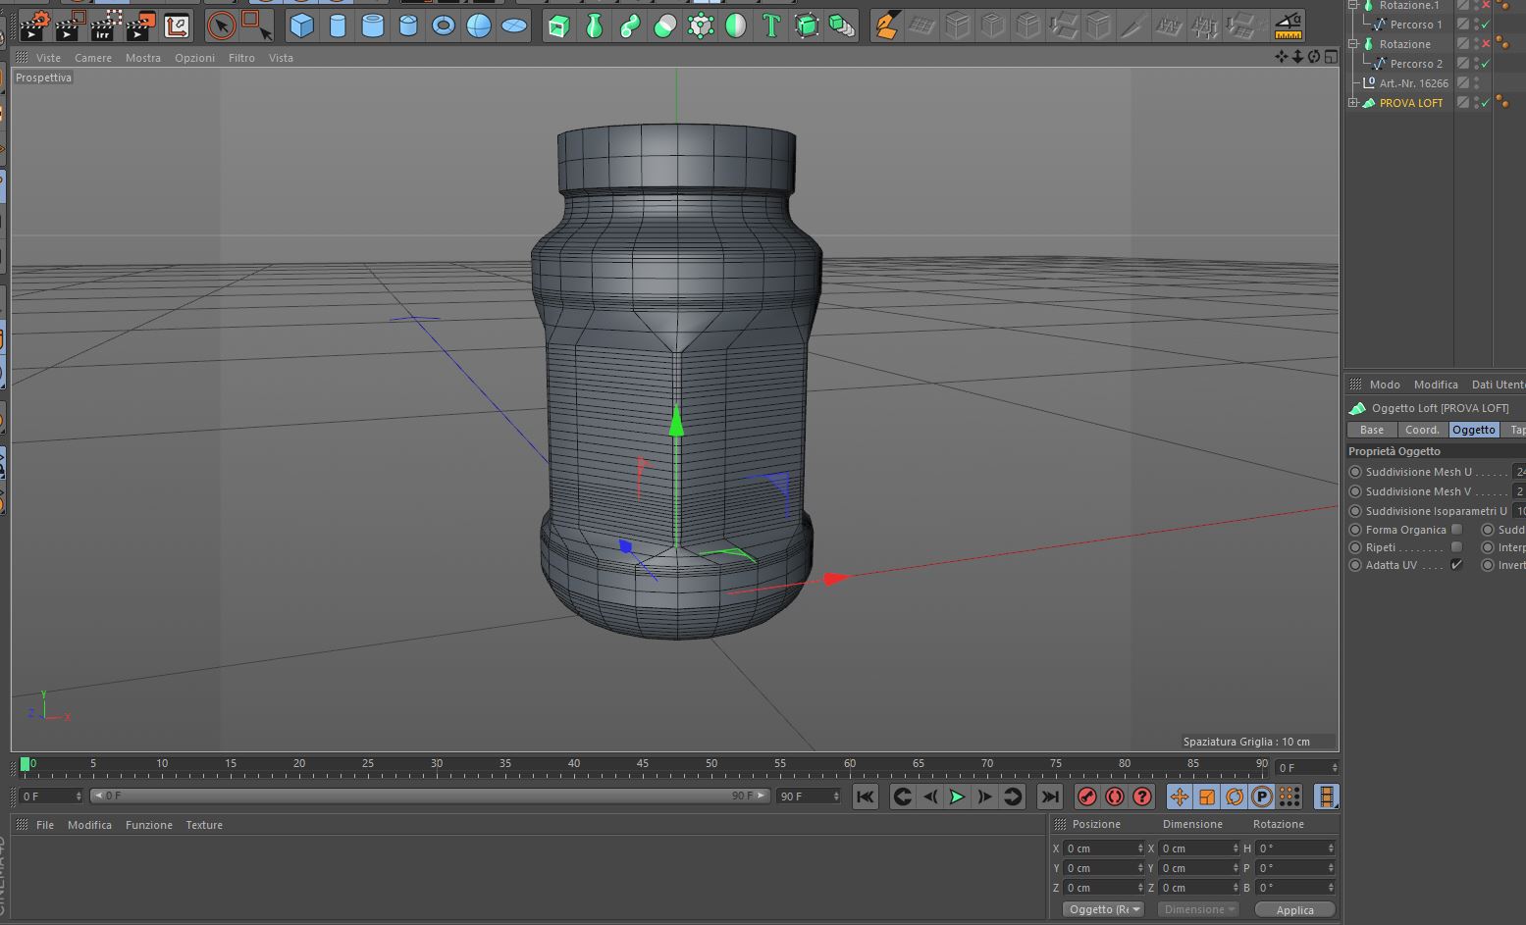Viewport: 1526px width, 925px height.
Task: Click the Applica button
Action: tap(1294, 910)
